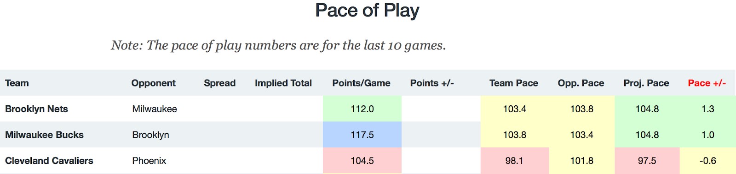Image resolution: width=736 pixels, height=174 pixels.
Task: Click the blue 117.5 points cell
Action: pyautogui.click(x=362, y=135)
